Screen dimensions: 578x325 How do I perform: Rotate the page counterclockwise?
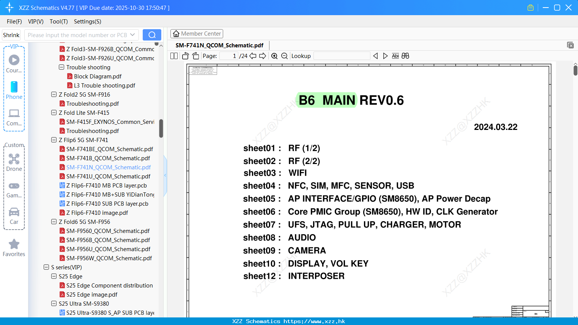[185, 56]
